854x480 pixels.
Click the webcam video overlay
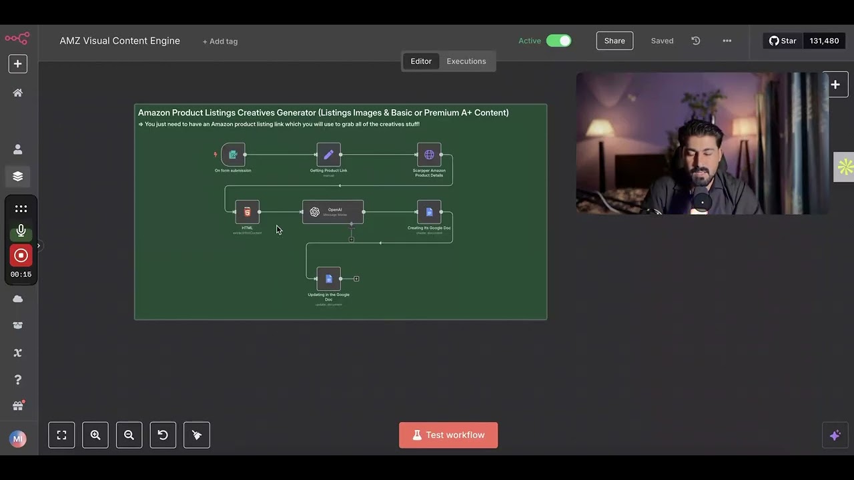702,143
